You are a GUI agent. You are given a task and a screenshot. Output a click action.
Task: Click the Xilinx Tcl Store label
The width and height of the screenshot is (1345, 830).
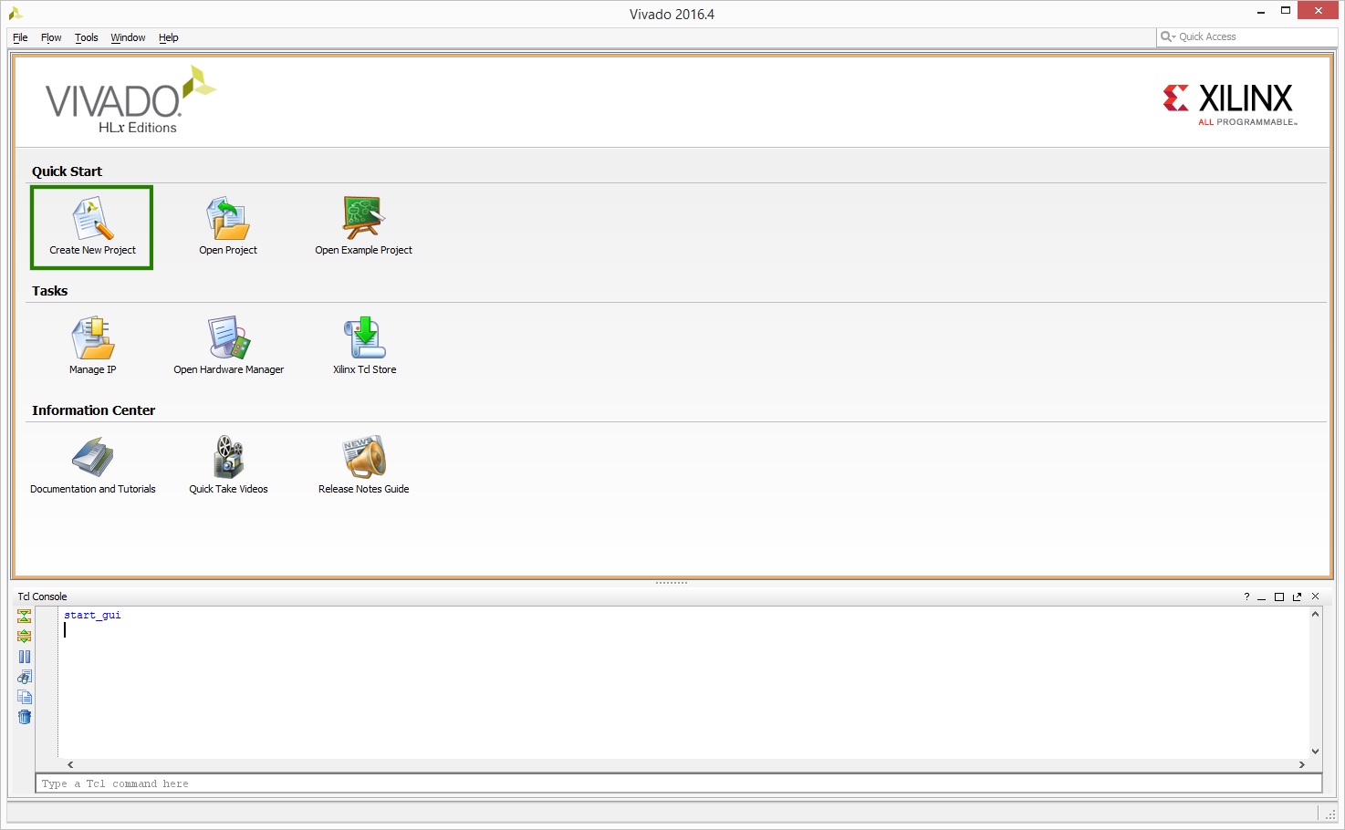click(x=364, y=369)
